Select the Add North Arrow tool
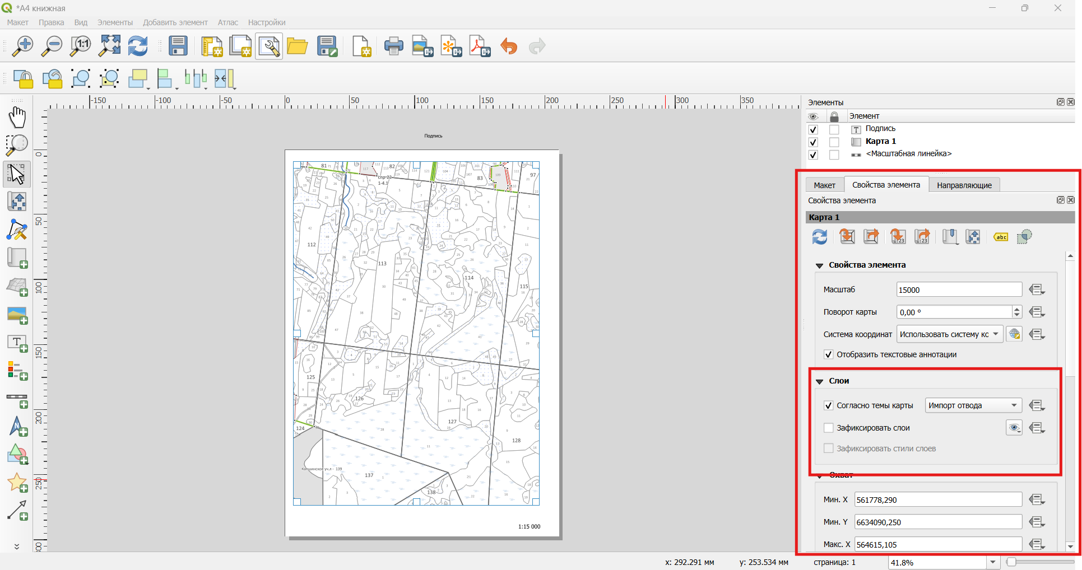Image resolution: width=1082 pixels, height=570 pixels. coord(17,426)
